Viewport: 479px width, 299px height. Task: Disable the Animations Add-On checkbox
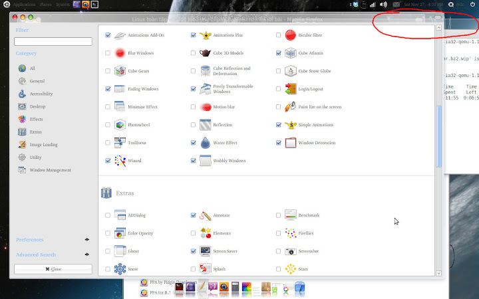coord(108,35)
